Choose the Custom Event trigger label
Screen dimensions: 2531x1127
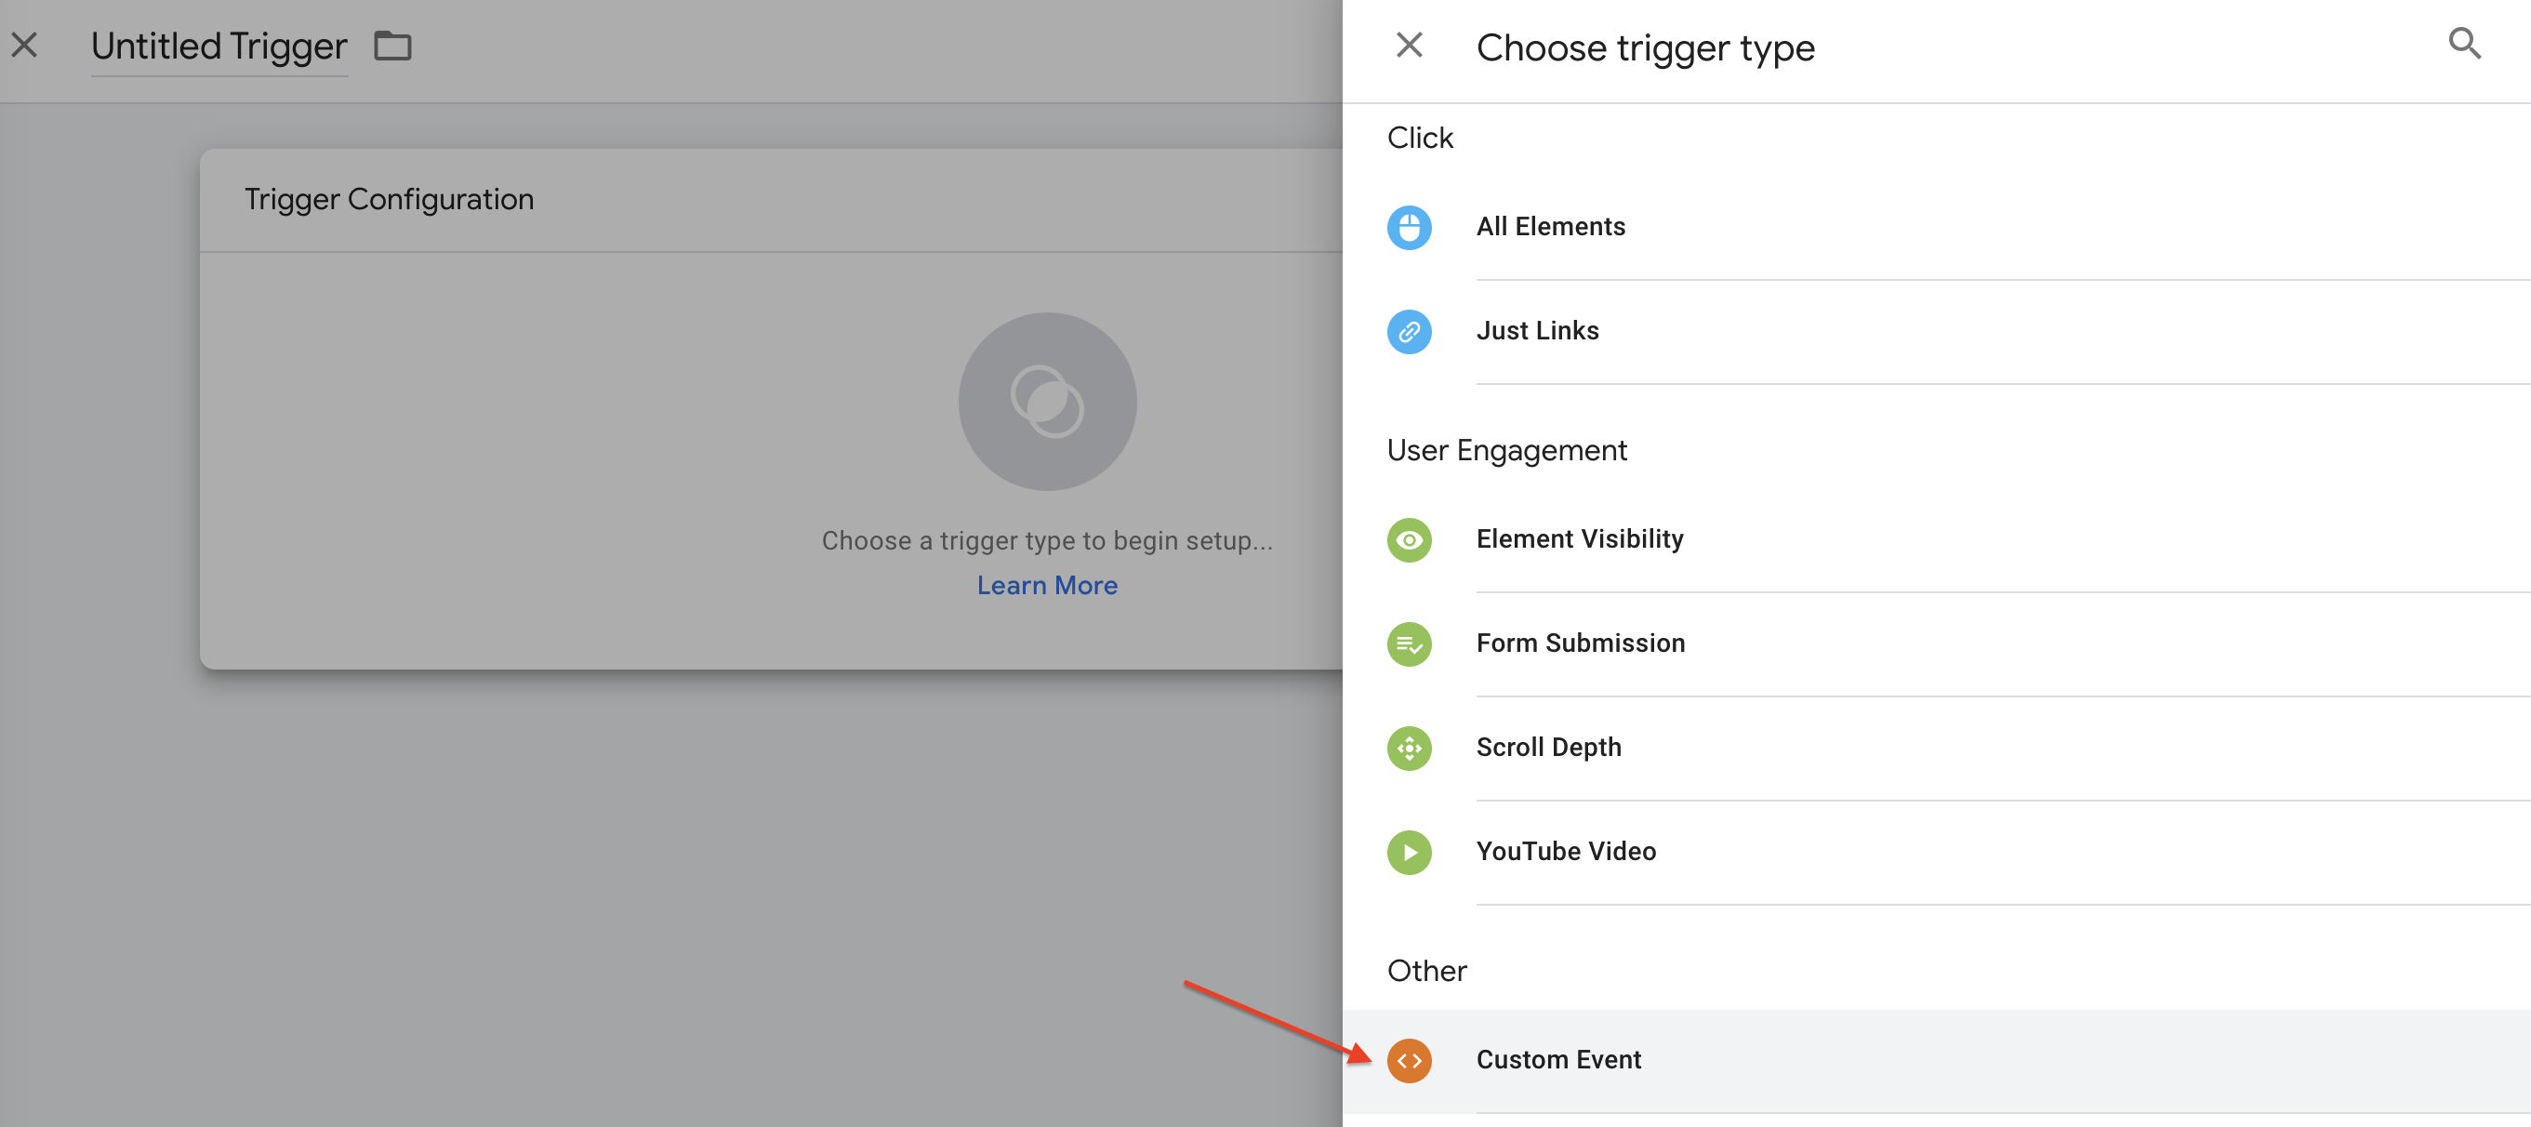click(x=1557, y=1060)
